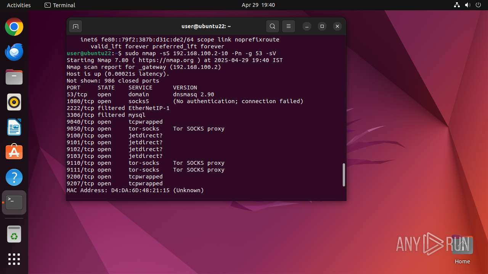Viewport: 488px width, 274px height.
Task: Click the 9100/tcp jetdirect line
Action: 115,135
